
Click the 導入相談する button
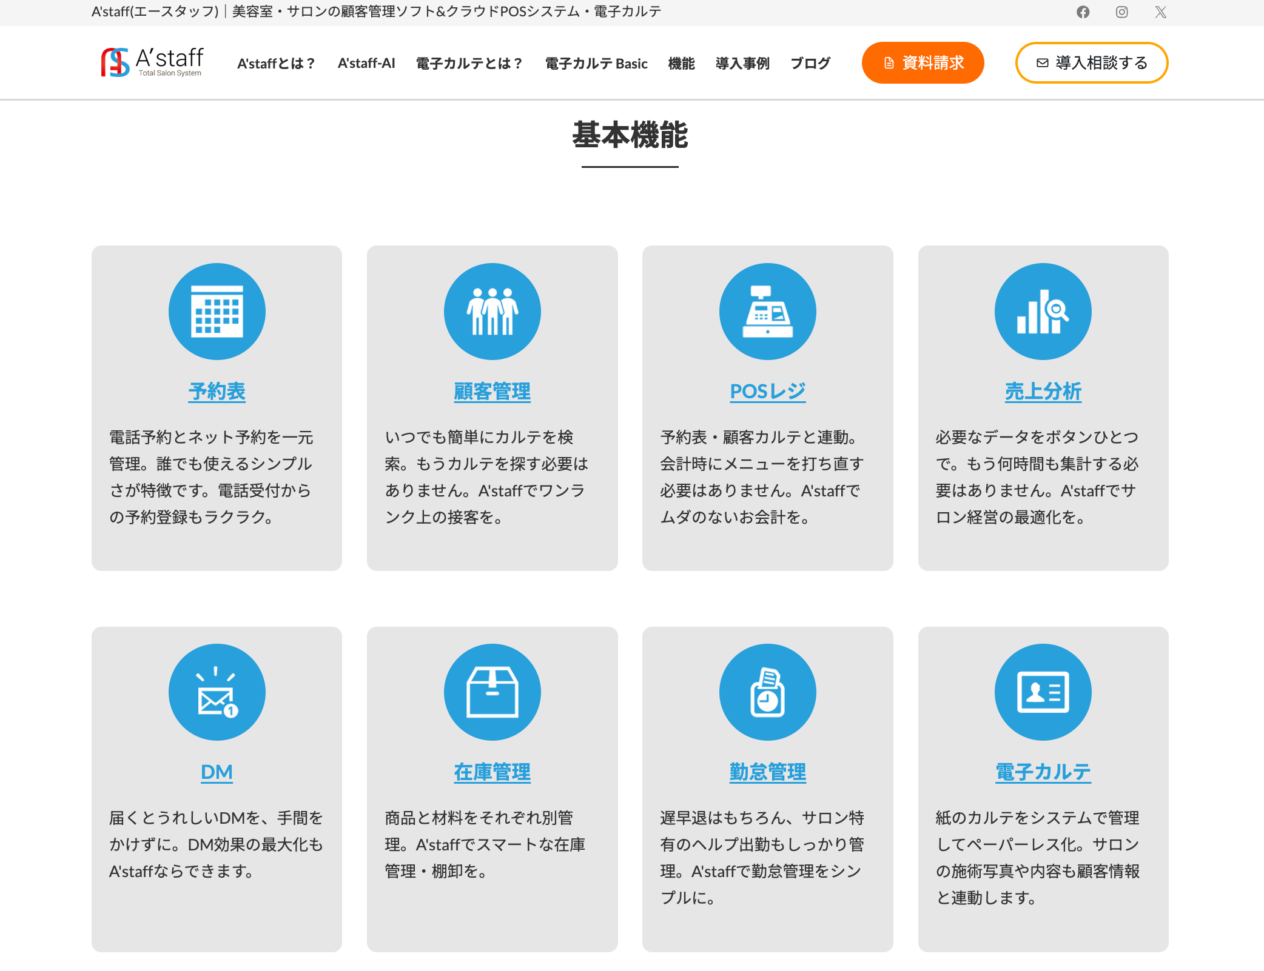(x=1092, y=62)
